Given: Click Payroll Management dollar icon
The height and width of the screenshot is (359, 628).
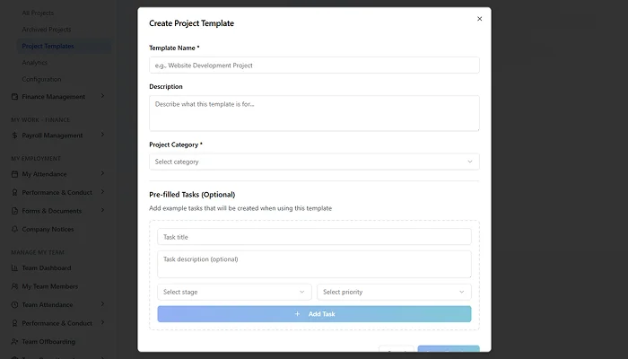Looking at the screenshot, I should point(14,136).
